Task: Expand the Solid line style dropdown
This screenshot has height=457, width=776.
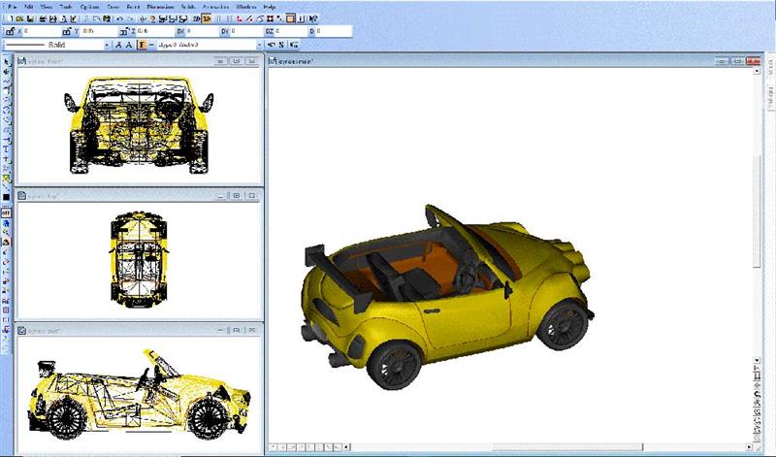Action: (x=106, y=45)
